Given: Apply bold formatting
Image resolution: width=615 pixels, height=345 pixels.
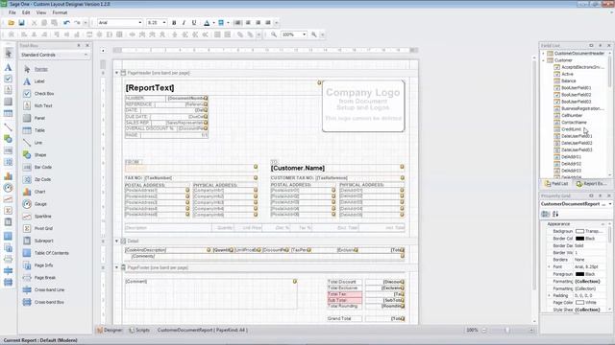Looking at the screenshot, I should click(174, 23).
